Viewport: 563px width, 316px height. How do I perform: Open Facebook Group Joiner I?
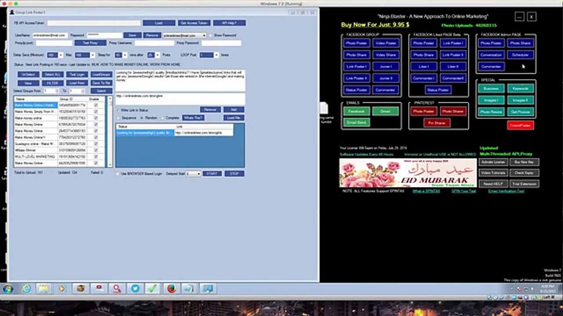(386, 66)
